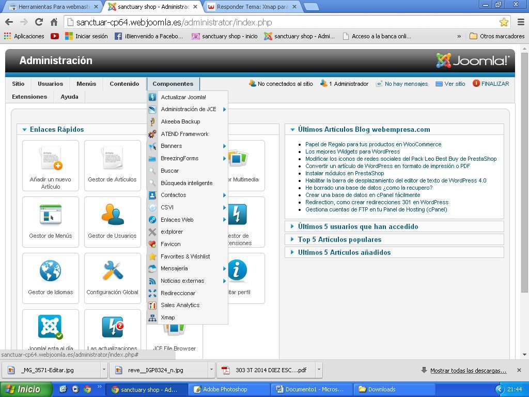This screenshot has height=397, width=529.
Task: Open the Gestor de extensiones lightning icon
Action: tap(238, 214)
